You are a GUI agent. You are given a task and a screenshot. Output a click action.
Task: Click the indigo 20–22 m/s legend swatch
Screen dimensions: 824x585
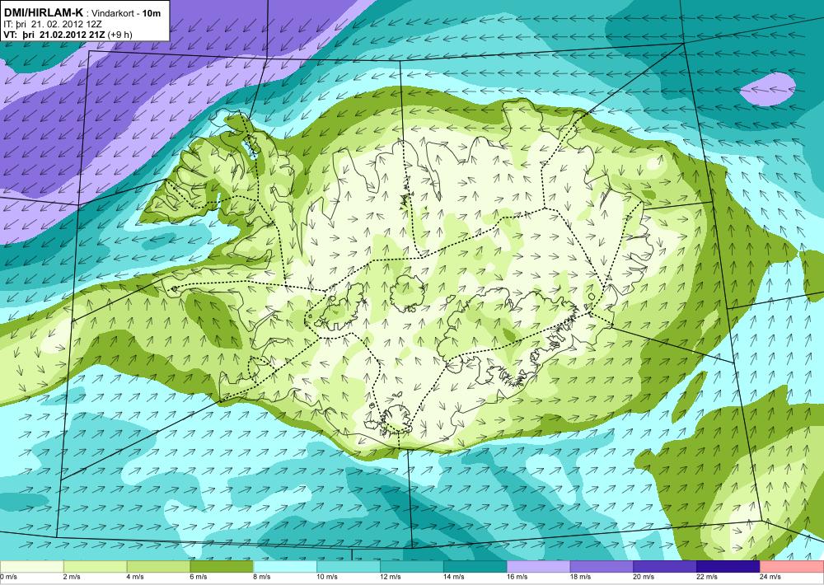pyautogui.click(x=665, y=567)
